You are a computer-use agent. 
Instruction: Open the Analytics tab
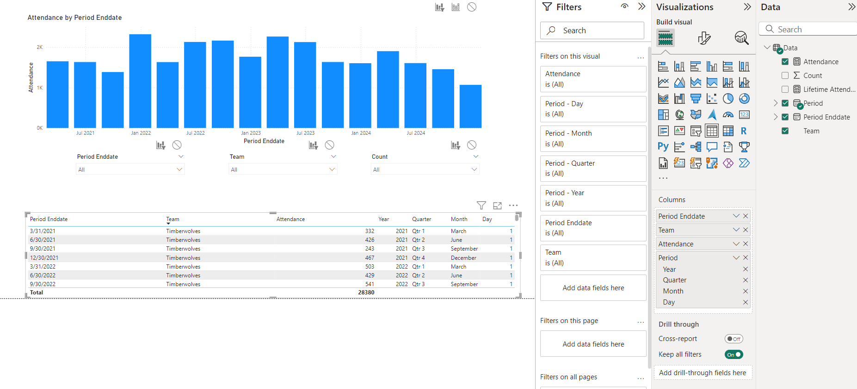pos(742,38)
